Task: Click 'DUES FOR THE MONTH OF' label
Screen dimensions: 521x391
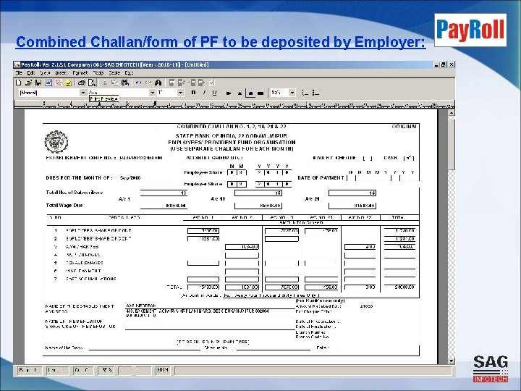Action: point(79,178)
